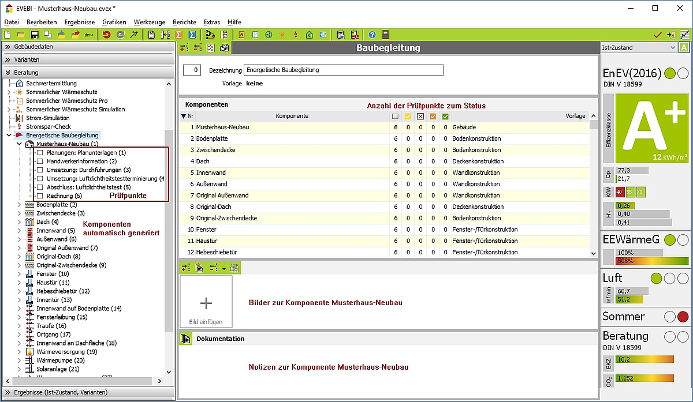Click add component icon in Baubegleitung header
The image size is (693, 402).
184,48
